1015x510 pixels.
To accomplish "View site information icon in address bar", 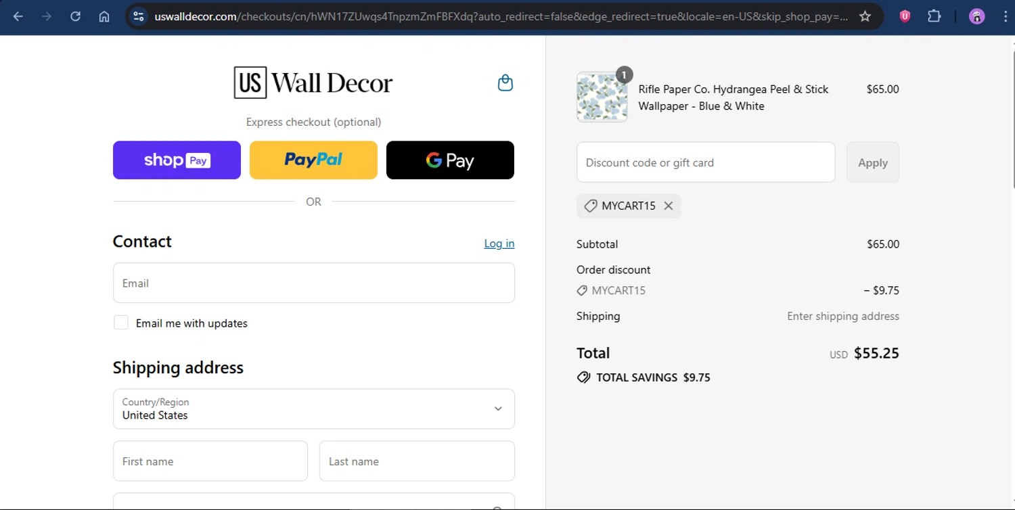I will tap(139, 17).
